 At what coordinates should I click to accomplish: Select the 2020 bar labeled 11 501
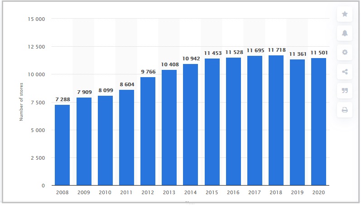(318, 122)
